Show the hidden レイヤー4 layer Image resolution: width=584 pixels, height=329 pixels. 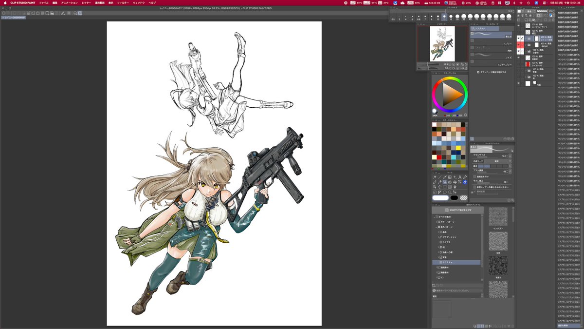point(518,64)
